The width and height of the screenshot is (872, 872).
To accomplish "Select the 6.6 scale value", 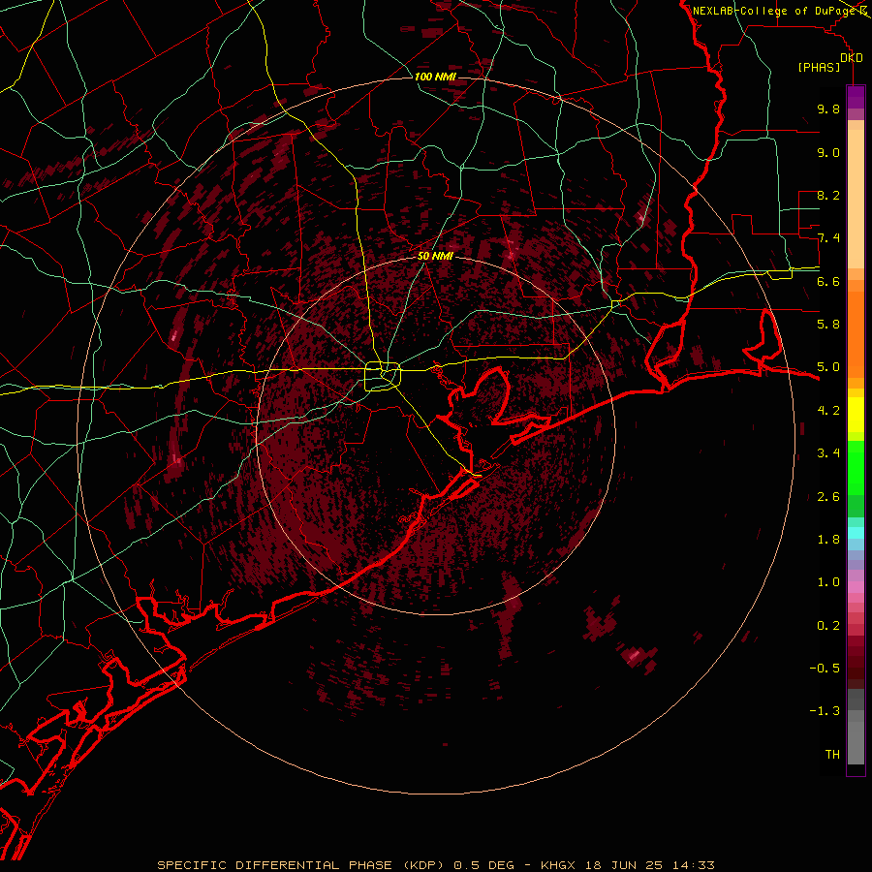I will 828,281.
